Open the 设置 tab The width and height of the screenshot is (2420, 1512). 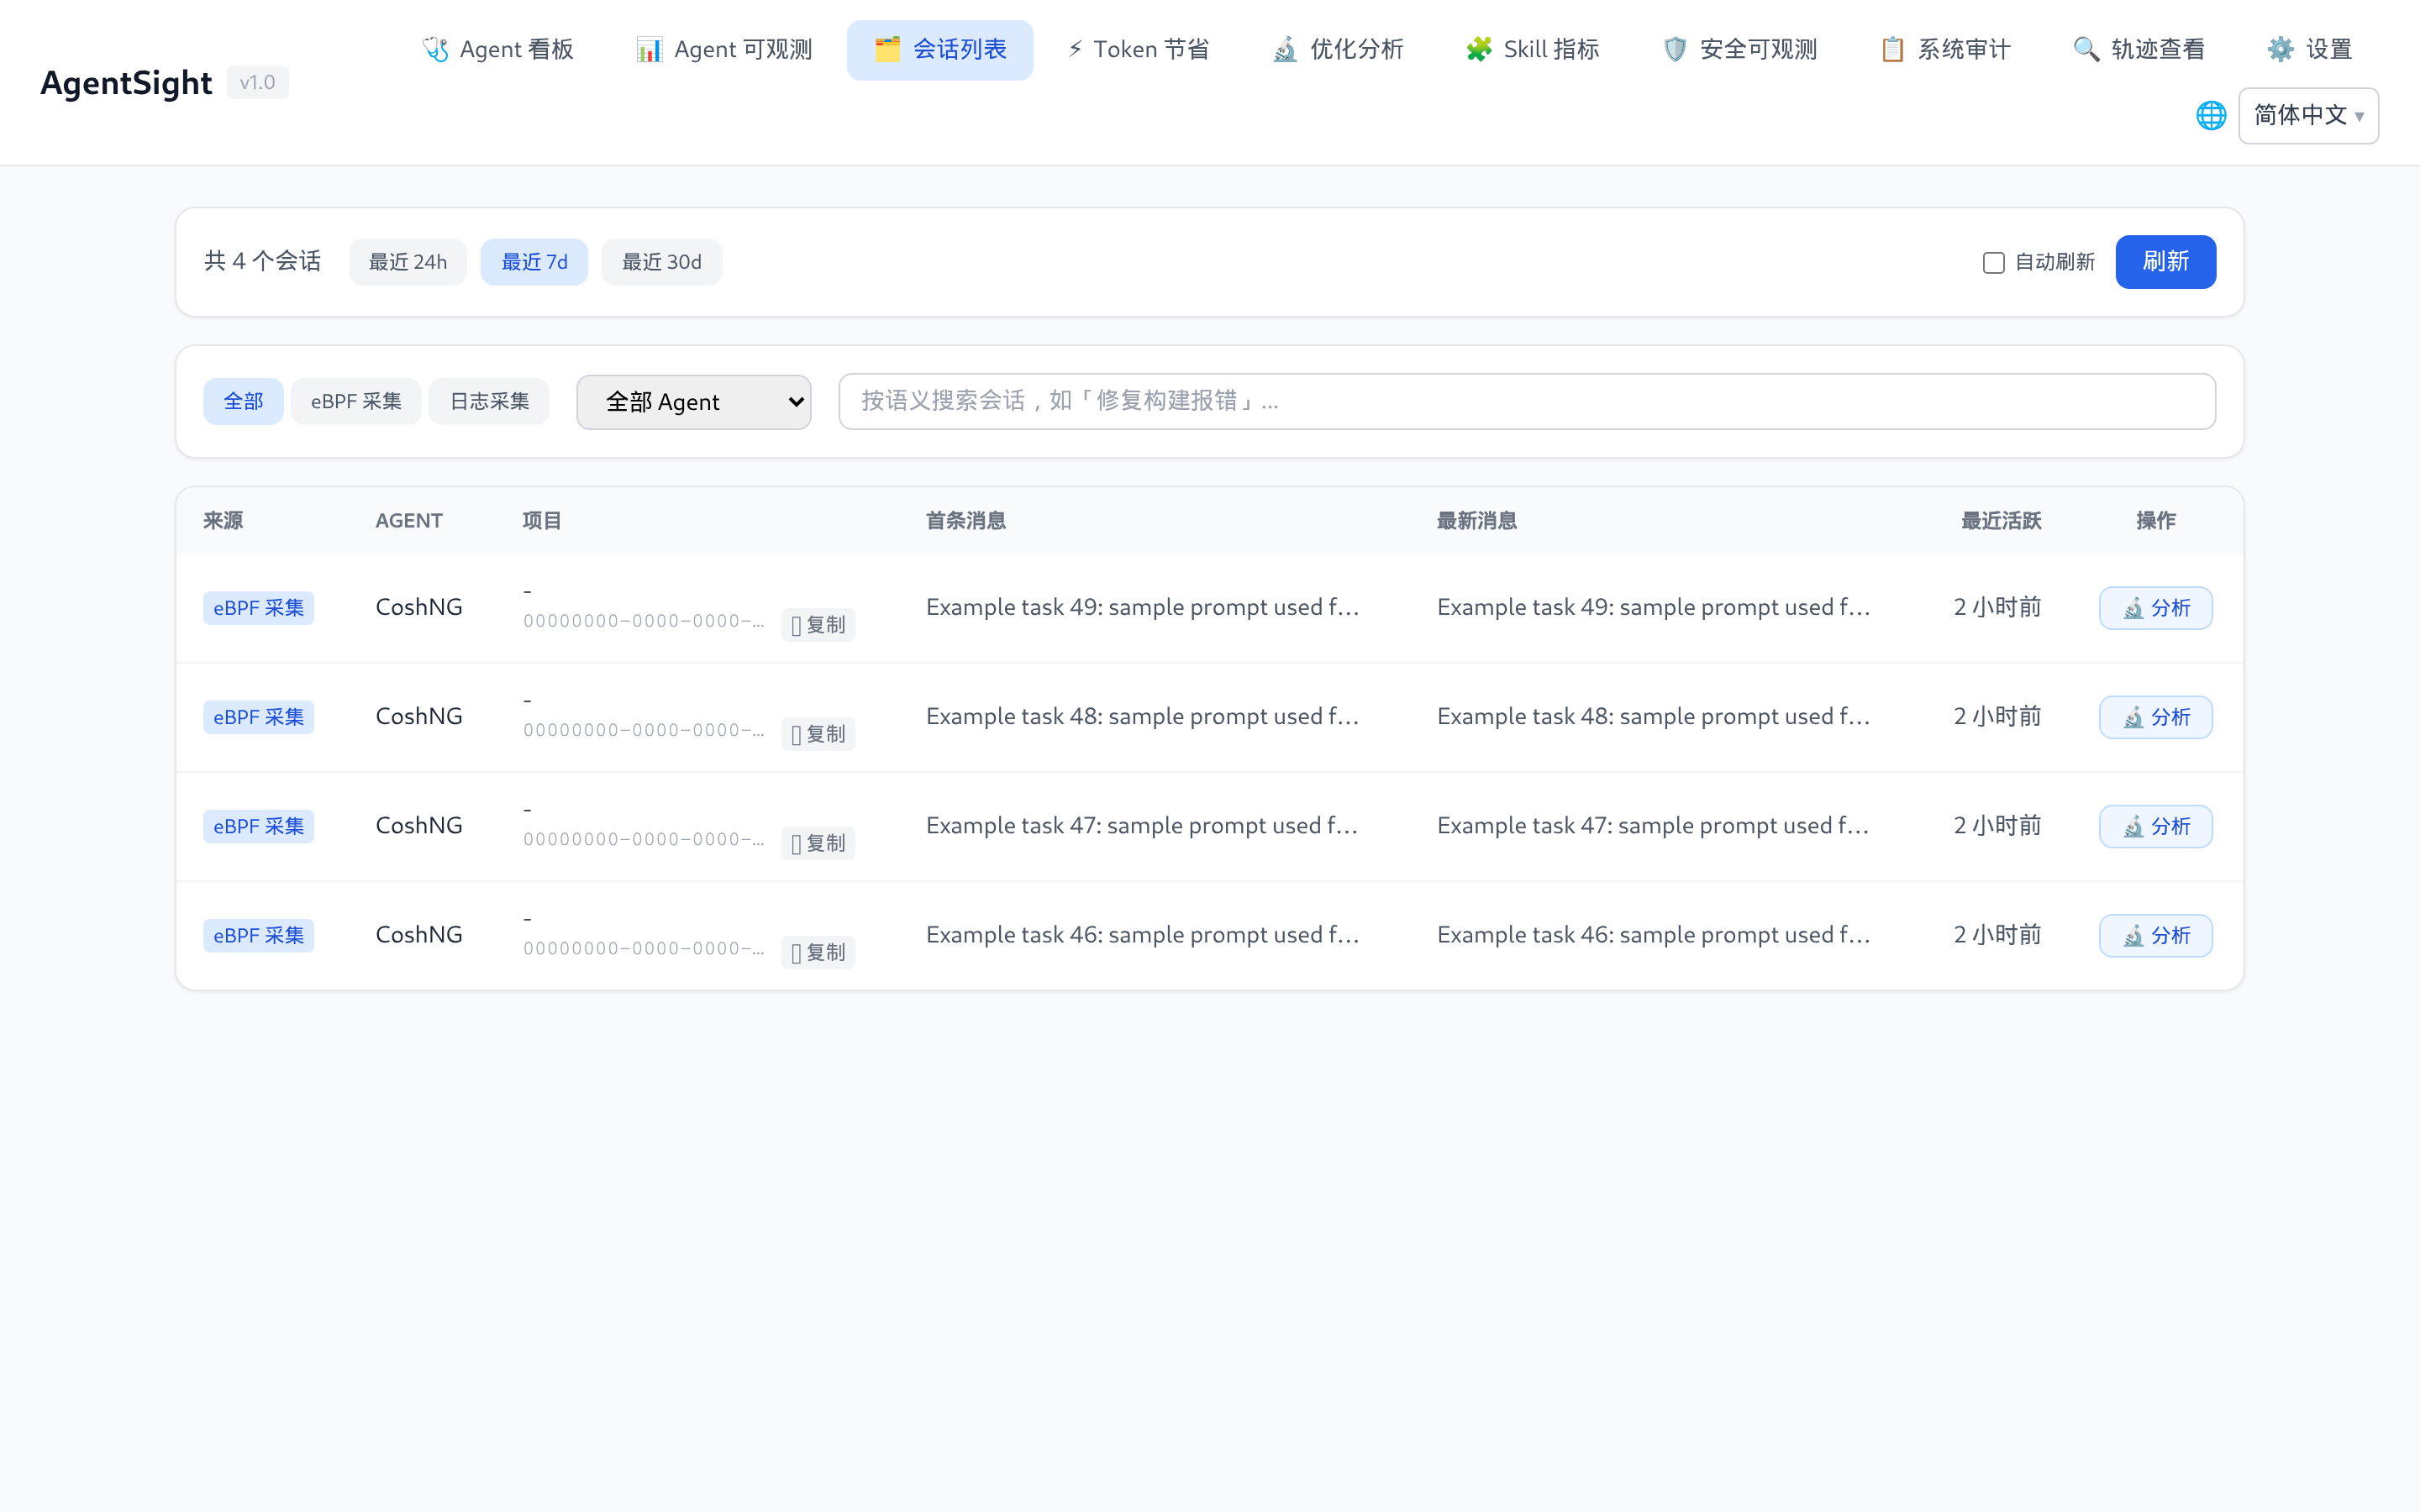pyautogui.click(x=2310, y=49)
